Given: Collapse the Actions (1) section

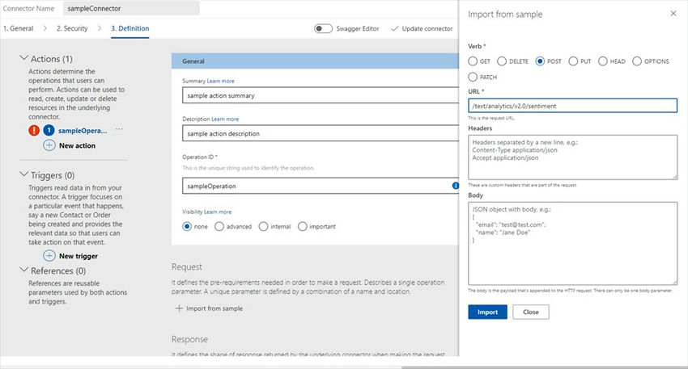Looking at the screenshot, I should 23,58.
